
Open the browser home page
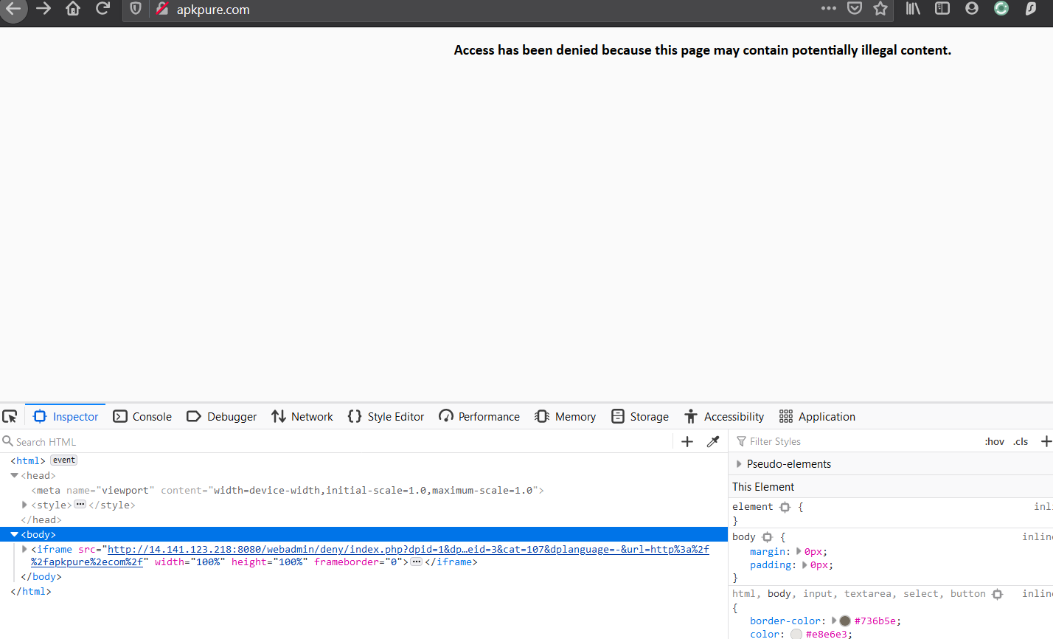[72, 9]
